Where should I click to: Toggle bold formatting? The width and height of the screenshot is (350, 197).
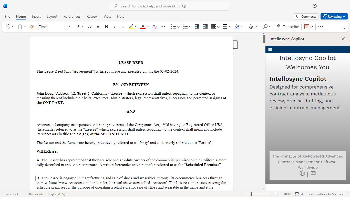pos(107,27)
